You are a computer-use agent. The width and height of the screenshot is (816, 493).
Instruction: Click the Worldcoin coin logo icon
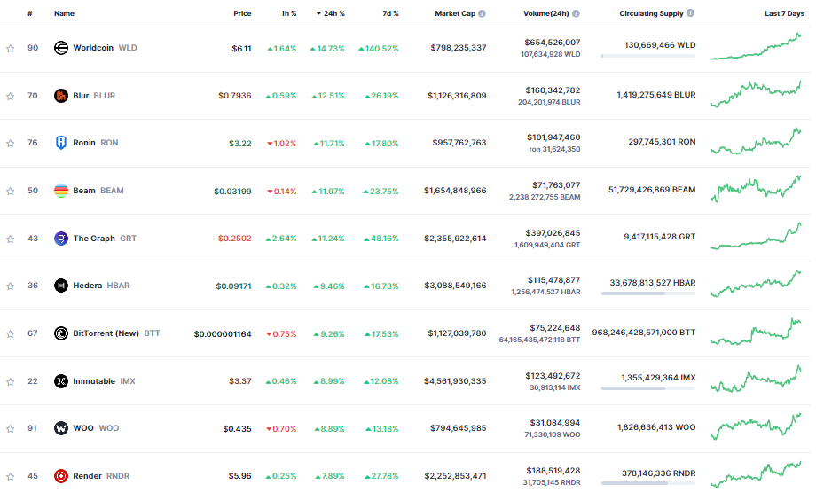coord(61,48)
